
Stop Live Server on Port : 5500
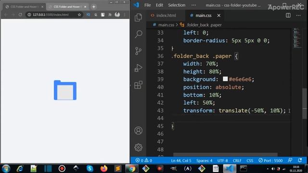click(x=270, y=161)
